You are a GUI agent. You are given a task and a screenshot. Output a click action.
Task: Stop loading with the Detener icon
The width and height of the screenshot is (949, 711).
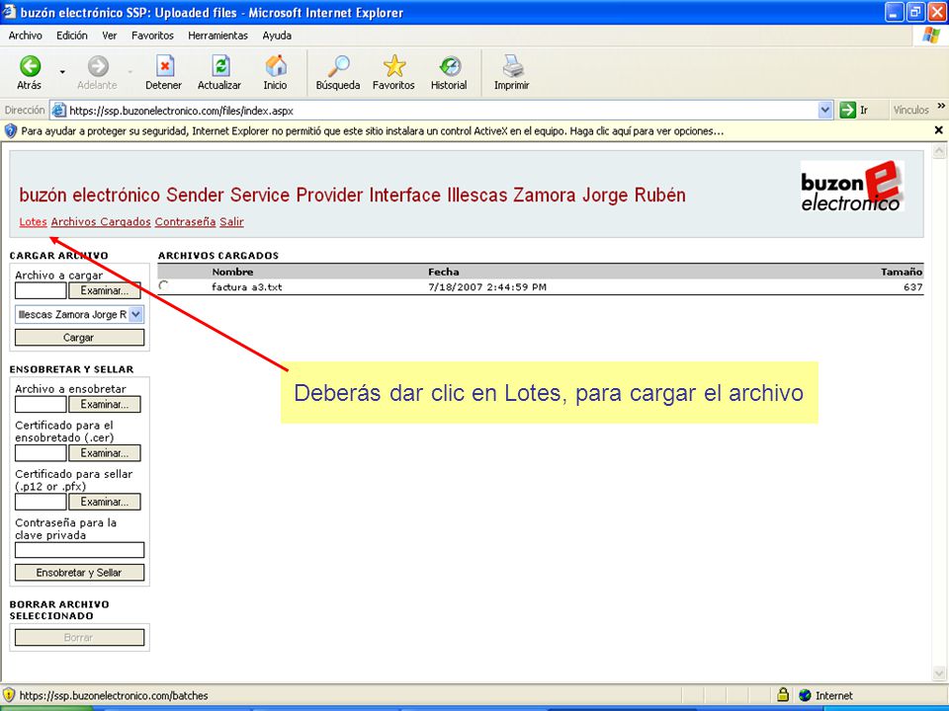[x=164, y=66]
